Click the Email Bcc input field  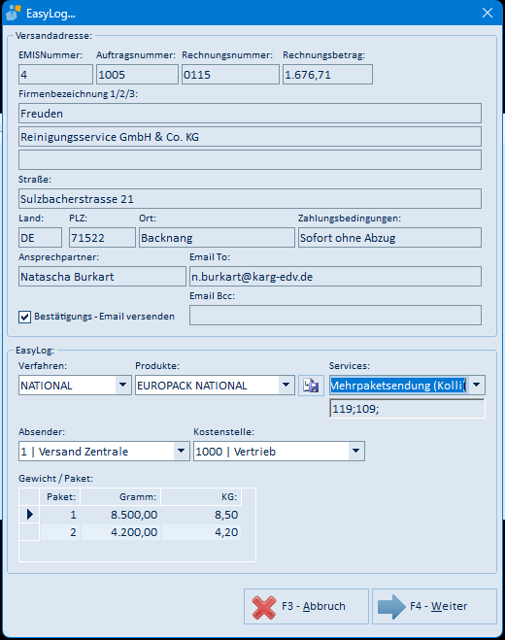pyautogui.click(x=335, y=316)
